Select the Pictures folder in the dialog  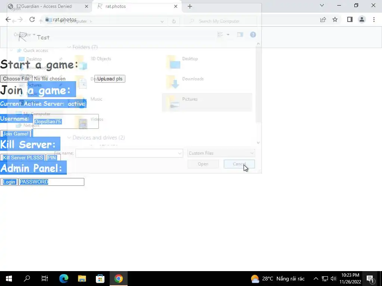coord(207,102)
